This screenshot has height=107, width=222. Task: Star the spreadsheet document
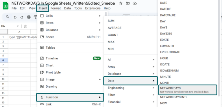pyautogui.click(x=121, y=3)
